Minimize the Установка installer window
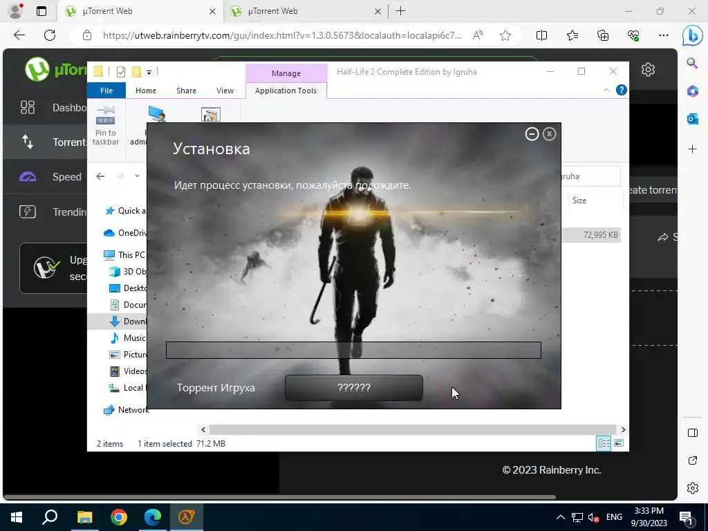 pos(532,133)
